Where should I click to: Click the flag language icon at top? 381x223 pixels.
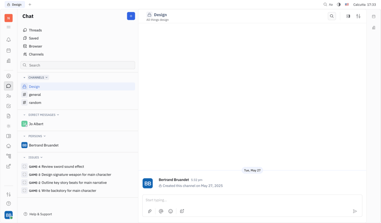pos(347,4)
